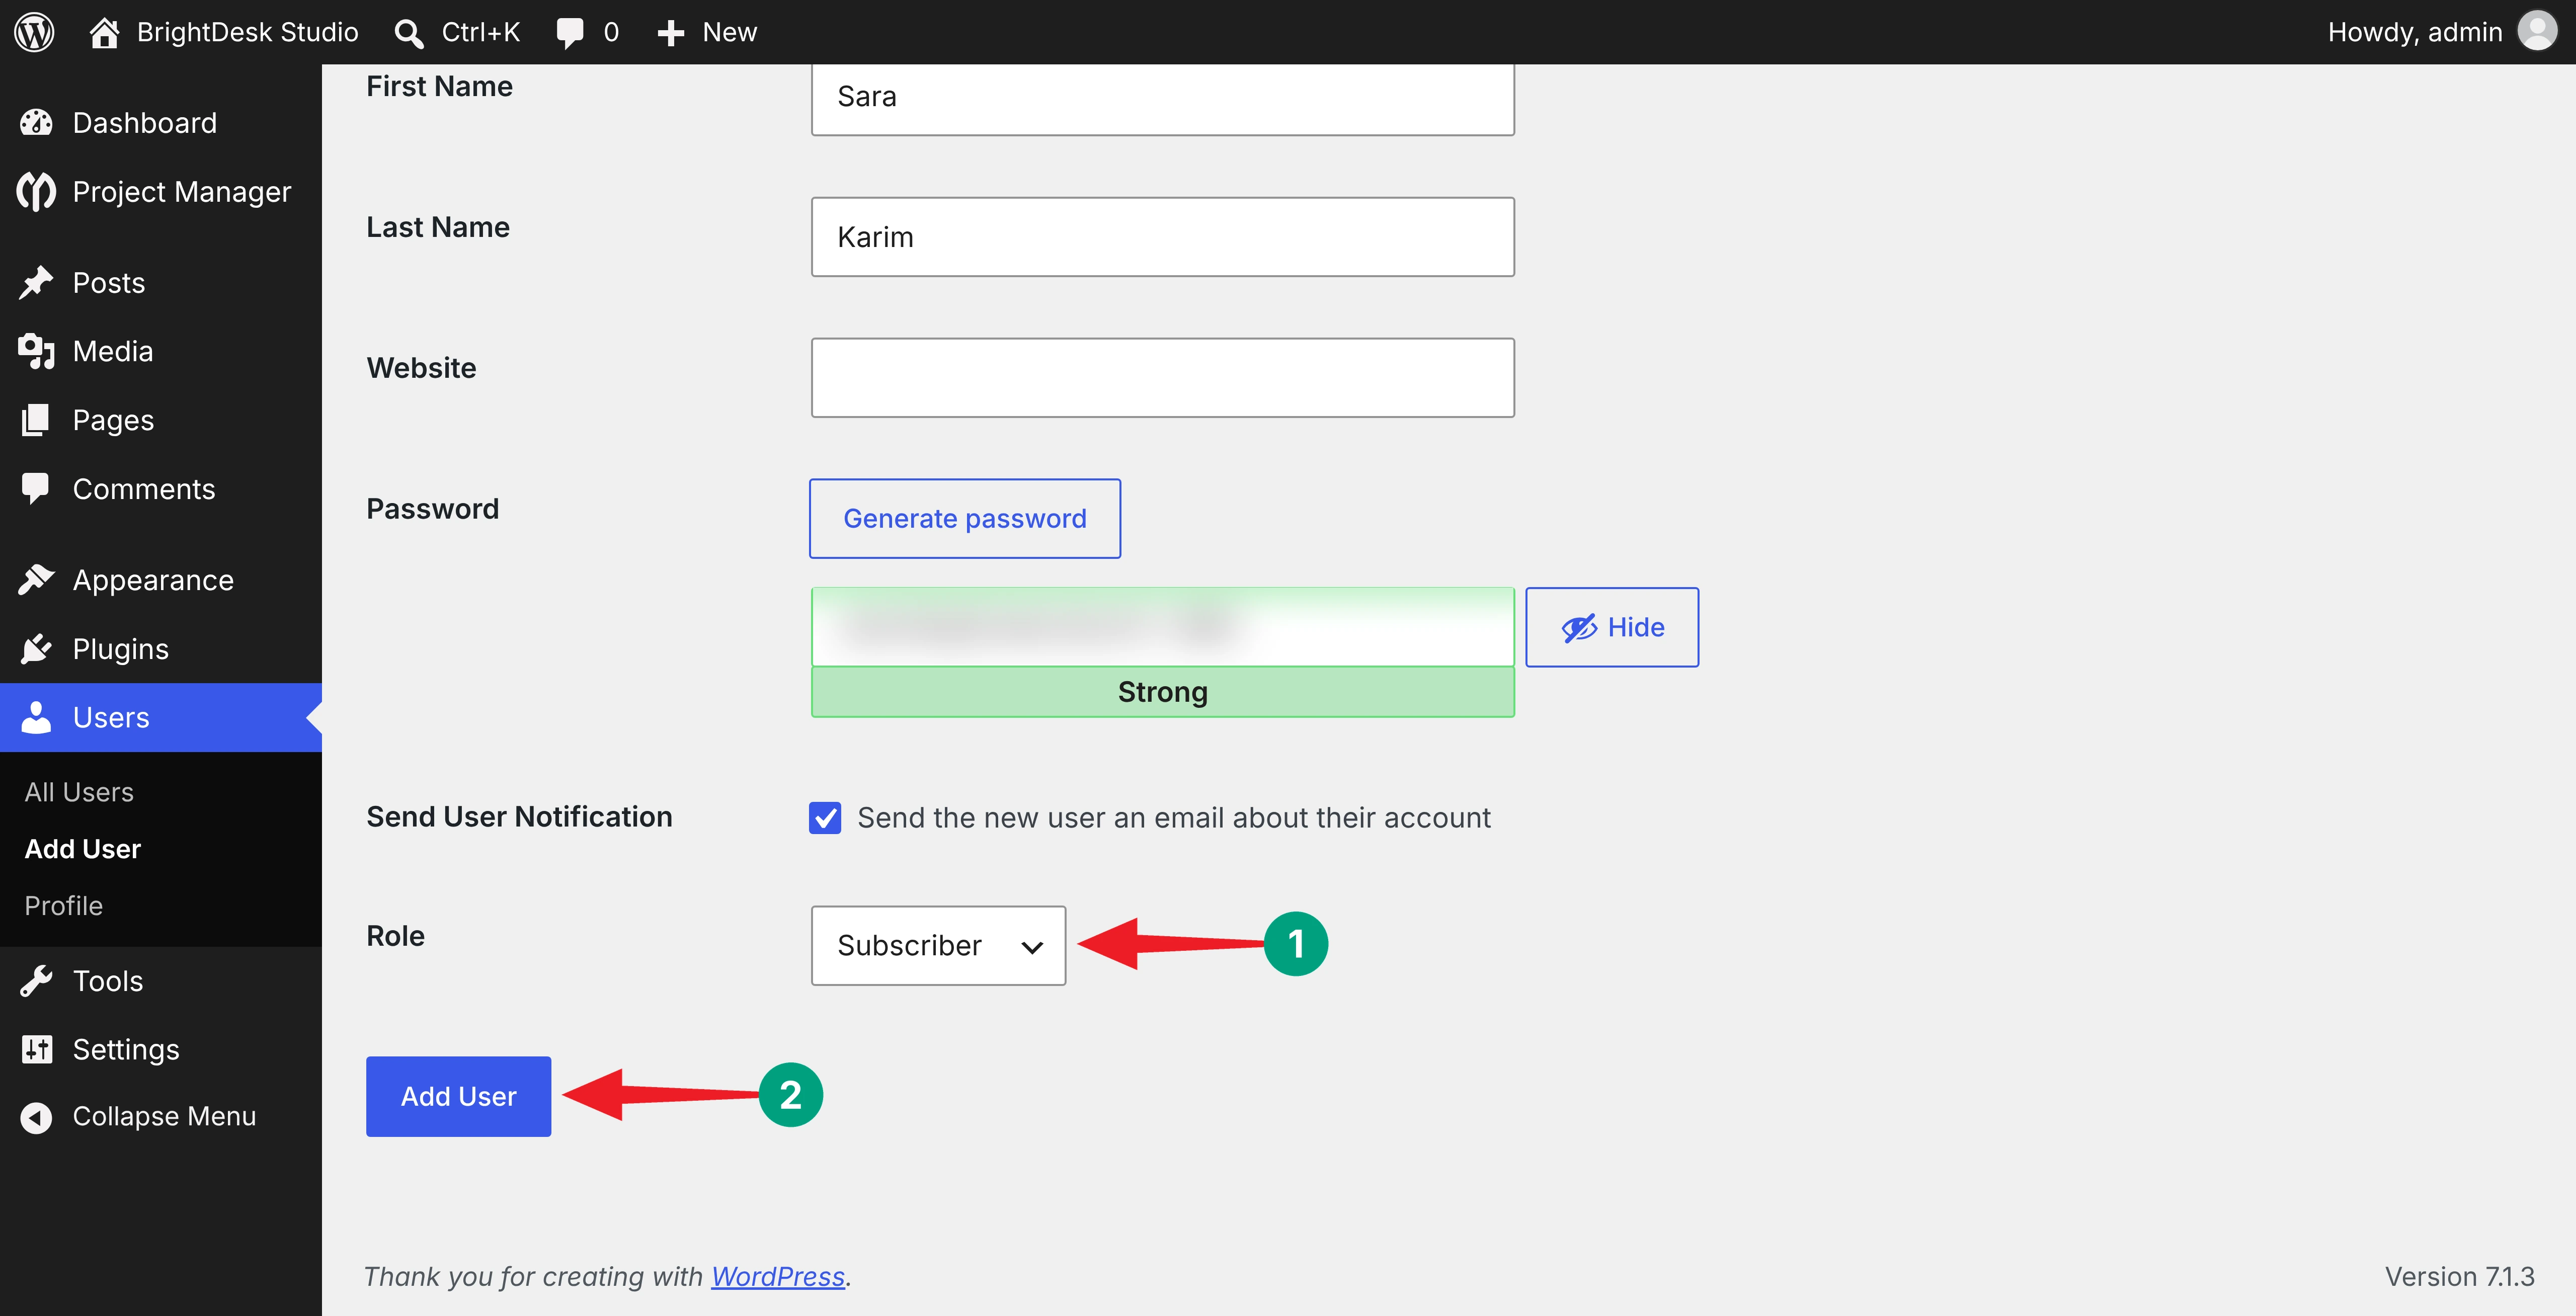The image size is (2576, 1316).
Task: Click Howdy, admin account text
Action: [x=2414, y=32]
